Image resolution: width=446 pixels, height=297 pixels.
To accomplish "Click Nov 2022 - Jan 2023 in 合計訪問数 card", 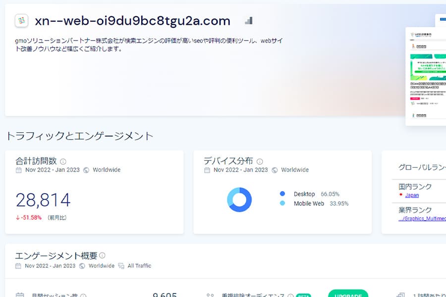I will click(x=53, y=170).
